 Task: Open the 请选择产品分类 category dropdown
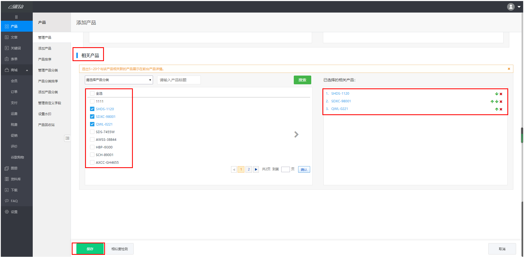click(119, 80)
